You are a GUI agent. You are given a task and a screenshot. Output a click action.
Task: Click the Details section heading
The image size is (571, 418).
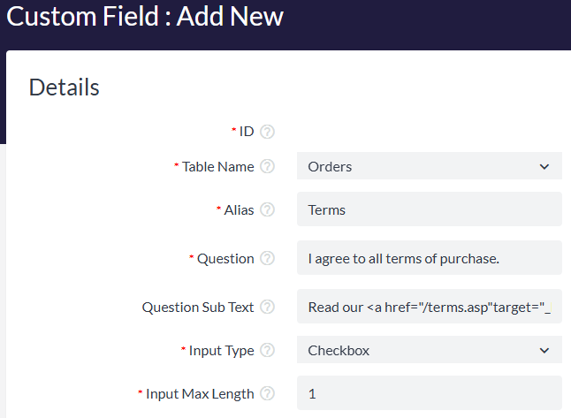click(65, 87)
